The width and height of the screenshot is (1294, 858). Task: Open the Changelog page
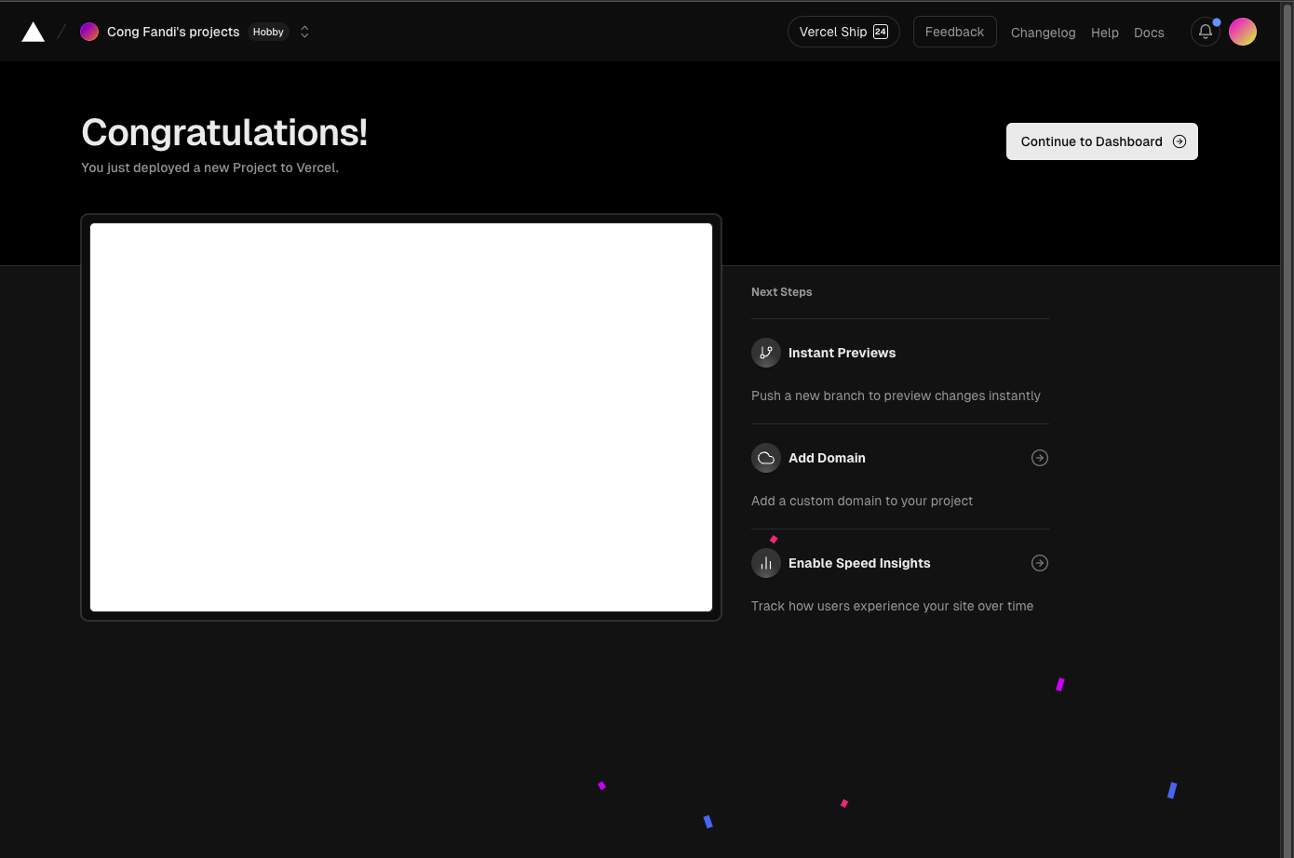point(1043,33)
